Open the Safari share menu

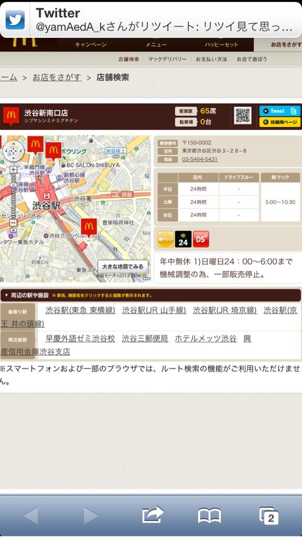[x=153, y=514]
